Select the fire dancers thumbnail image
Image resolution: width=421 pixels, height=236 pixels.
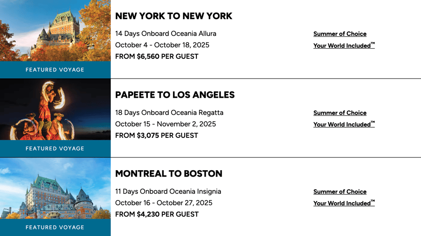click(55, 109)
